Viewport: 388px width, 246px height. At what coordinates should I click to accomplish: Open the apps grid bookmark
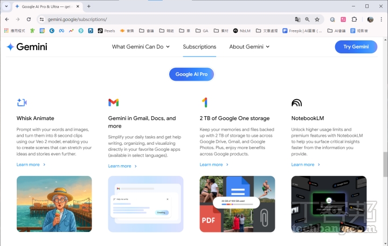tap(15, 31)
